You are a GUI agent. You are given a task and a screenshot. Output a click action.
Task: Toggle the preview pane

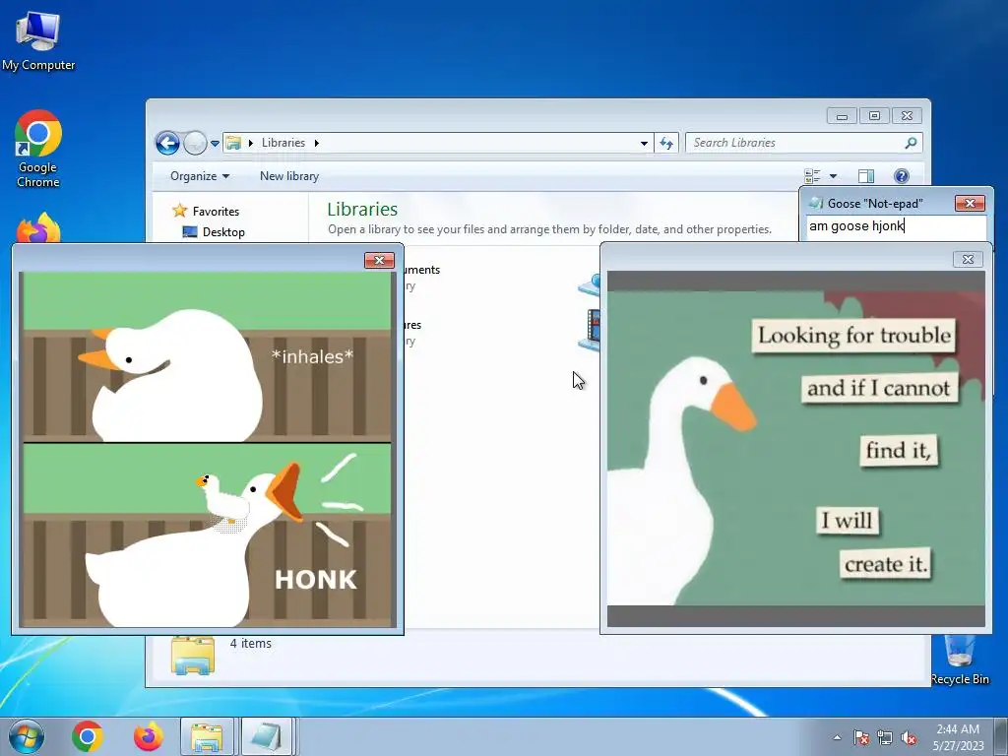click(x=866, y=176)
